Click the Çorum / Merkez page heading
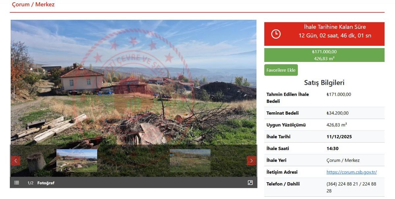The width and height of the screenshot is (395, 199). click(x=33, y=5)
